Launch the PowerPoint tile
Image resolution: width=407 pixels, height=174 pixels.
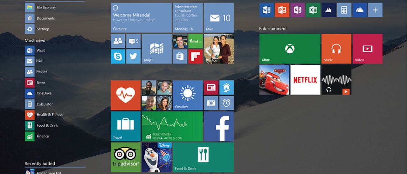pos(282,10)
